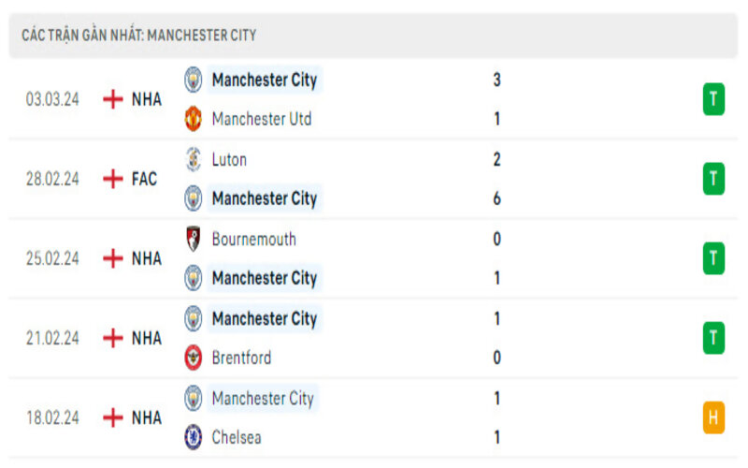The width and height of the screenshot is (748, 468).
Task: Open the Luton team link
Action: tap(230, 159)
